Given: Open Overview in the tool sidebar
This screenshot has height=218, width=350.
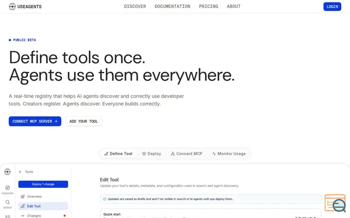Looking at the screenshot, I should pos(43,197).
